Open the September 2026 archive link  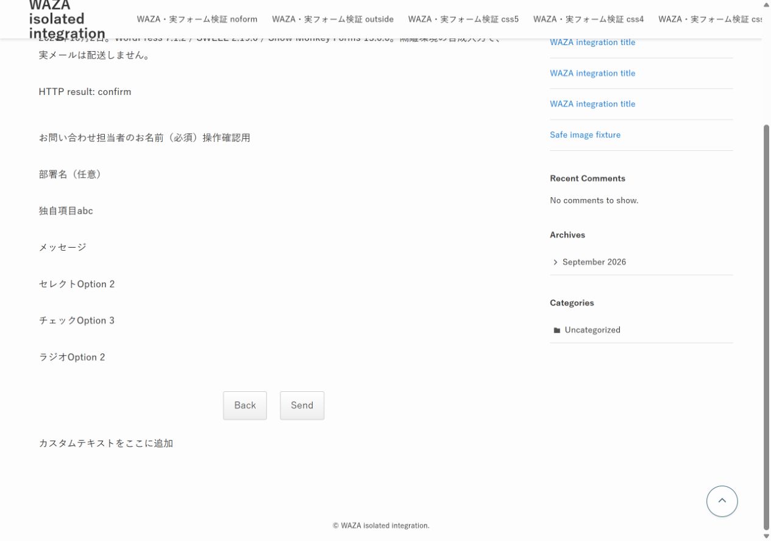(x=594, y=262)
